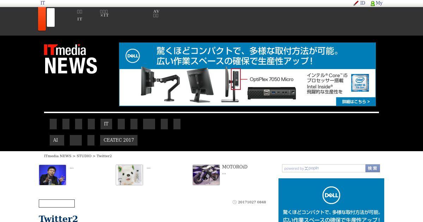Go to STUDIO breadcrumb link

pos(84,156)
